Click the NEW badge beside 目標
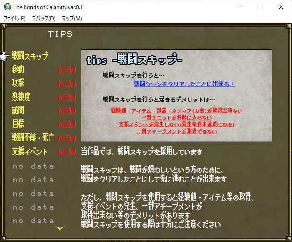This screenshot has height=242, width=292. tap(67, 125)
